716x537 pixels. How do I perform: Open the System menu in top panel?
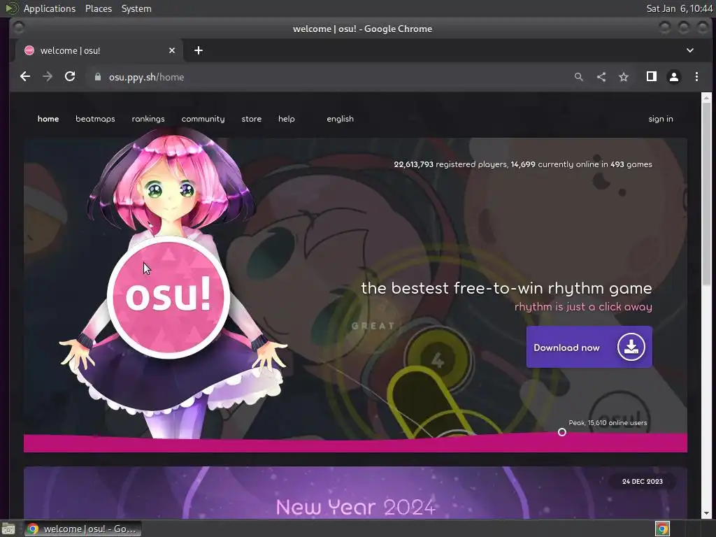click(x=136, y=8)
